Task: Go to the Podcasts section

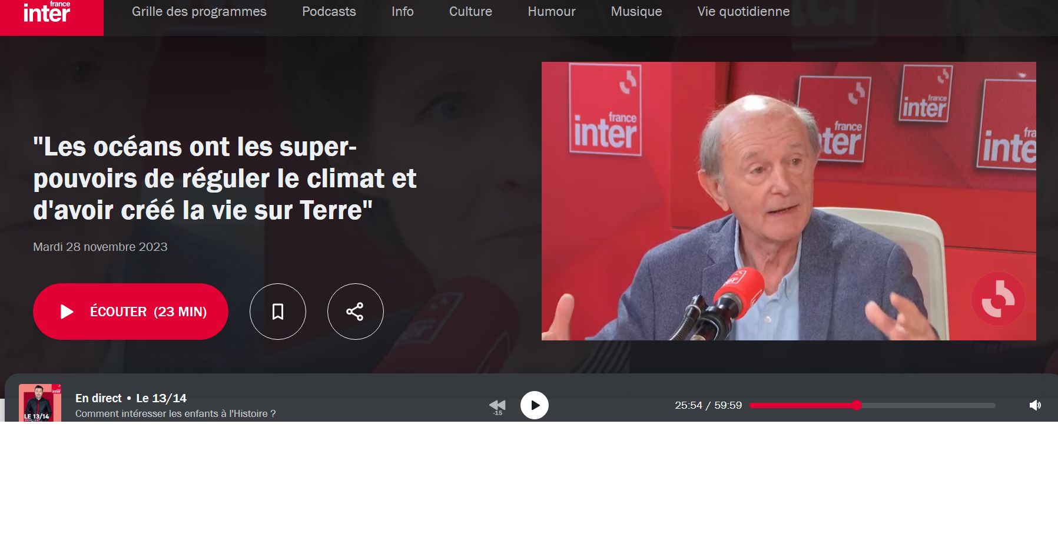Action: pos(329,12)
